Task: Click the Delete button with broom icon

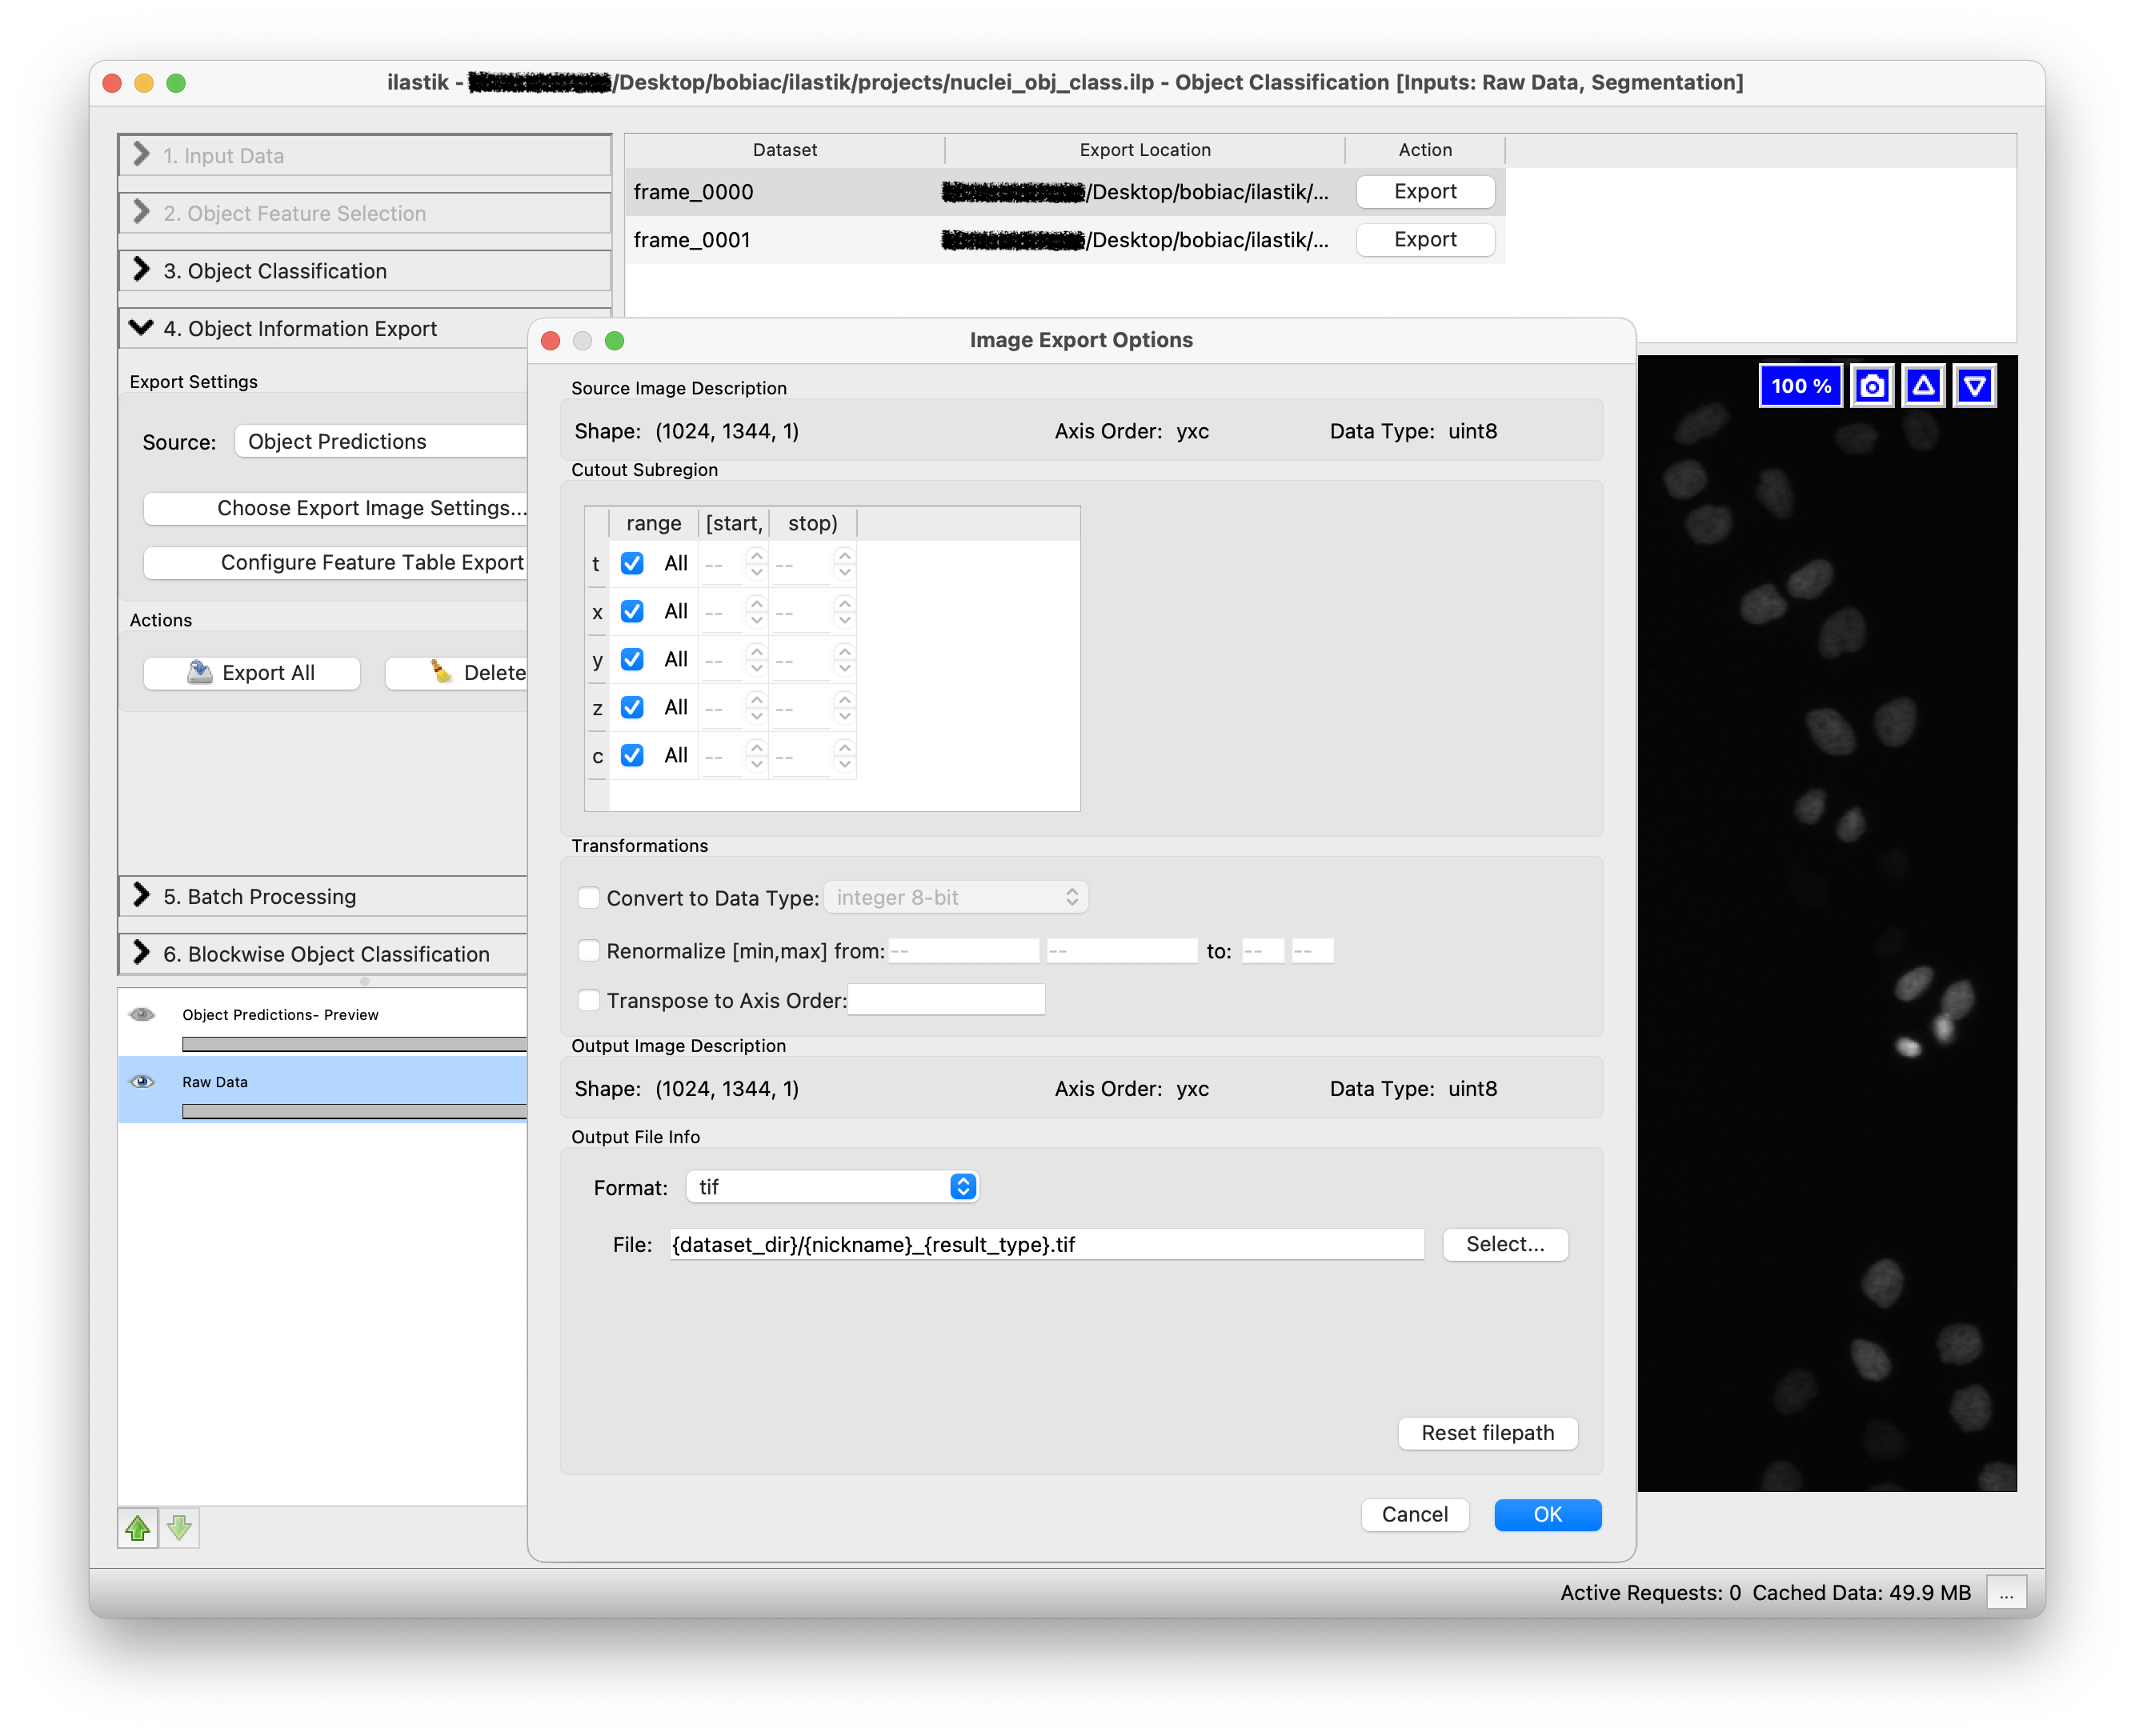Action: pyautogui.click(x=470, y=673)
